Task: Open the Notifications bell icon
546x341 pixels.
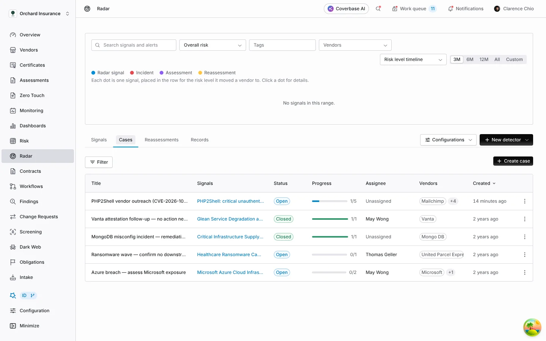Action: click(x=450, y=9)
